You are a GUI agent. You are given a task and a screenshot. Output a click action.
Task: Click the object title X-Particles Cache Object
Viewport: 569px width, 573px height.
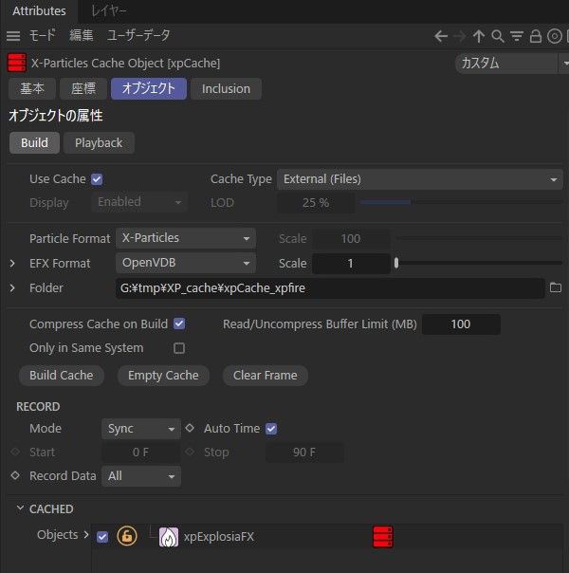pyautogui.click(x=125, y=64)
